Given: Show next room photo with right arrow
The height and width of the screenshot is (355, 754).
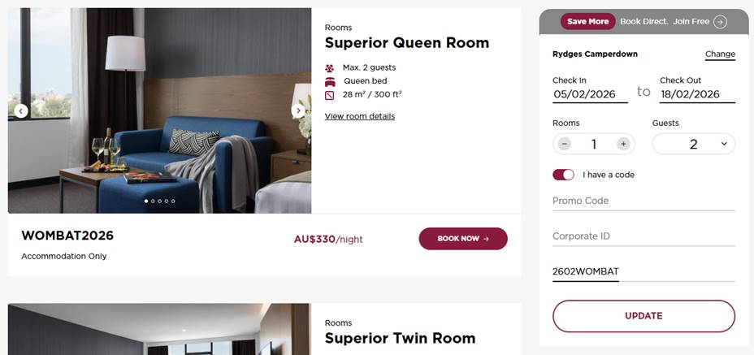Looking at the screenshot, I should pyautogui.click(x=298, y=111).
